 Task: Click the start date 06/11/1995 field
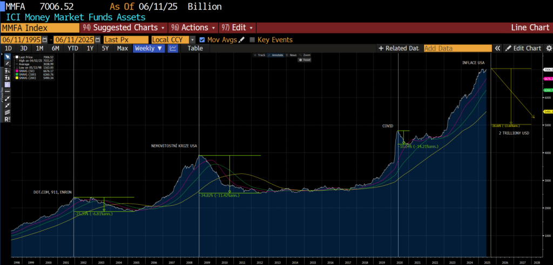tap(22, 40)
